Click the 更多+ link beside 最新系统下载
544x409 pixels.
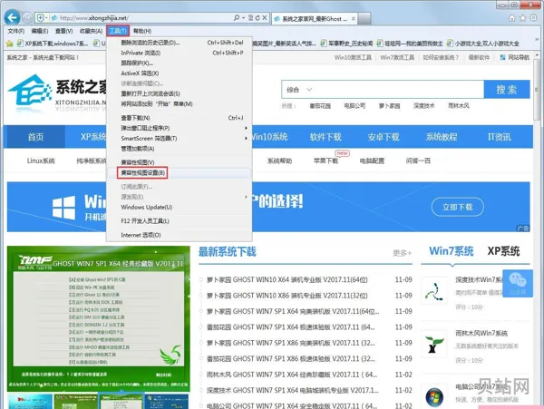(x=402, y=253)
